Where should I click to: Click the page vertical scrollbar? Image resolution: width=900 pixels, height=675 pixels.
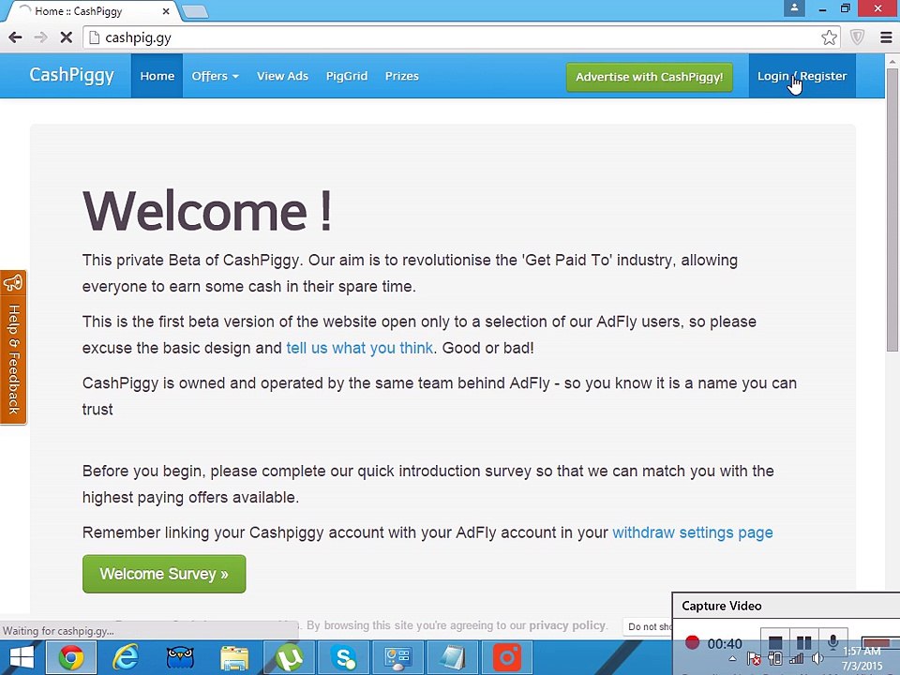(892, 209)
